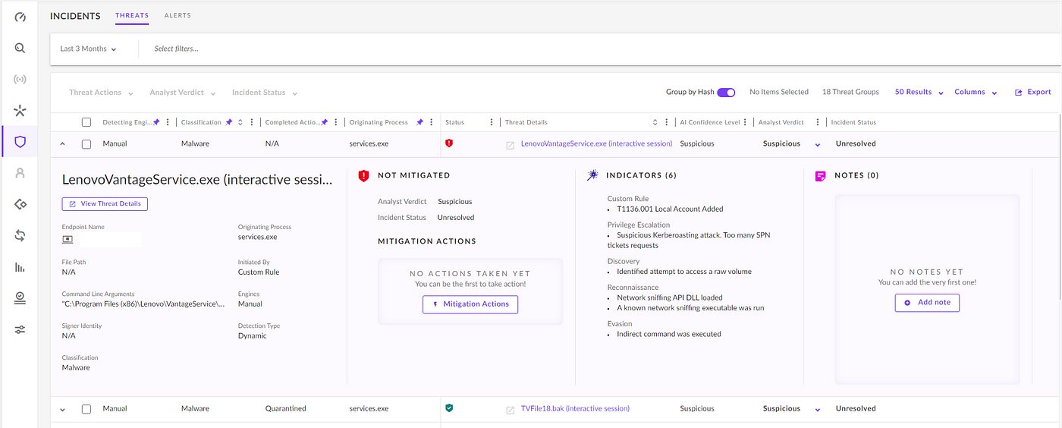
Task: Click the Command Line Arguments path value
Action: [143, 304]
